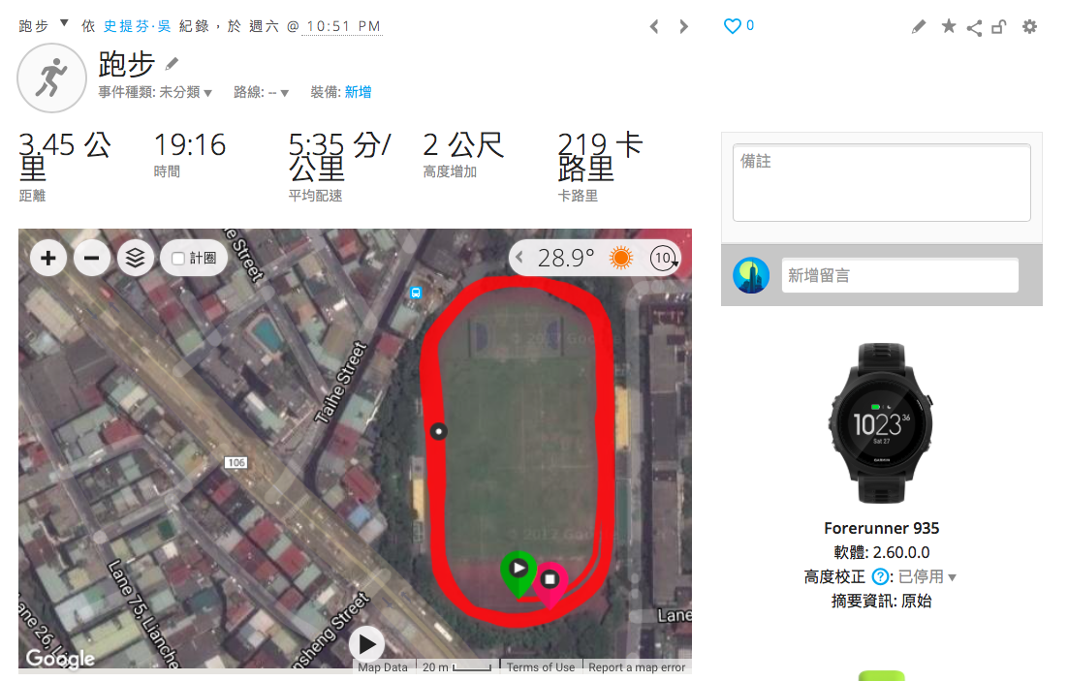Screen dimensions: 1068x681
Task: Open the 跑步 activity type dropdown arrow
Action: coord(64,24)
